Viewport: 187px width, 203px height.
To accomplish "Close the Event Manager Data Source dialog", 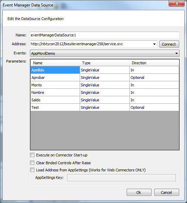I will coord(176,3).
